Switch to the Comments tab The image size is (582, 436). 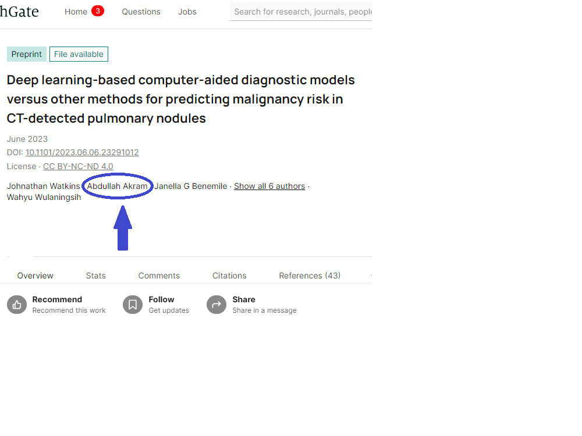coord(159,275)
